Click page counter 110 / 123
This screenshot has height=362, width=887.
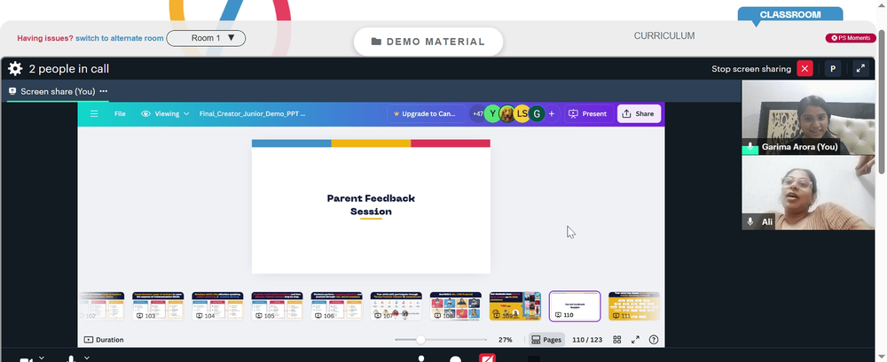587,339
